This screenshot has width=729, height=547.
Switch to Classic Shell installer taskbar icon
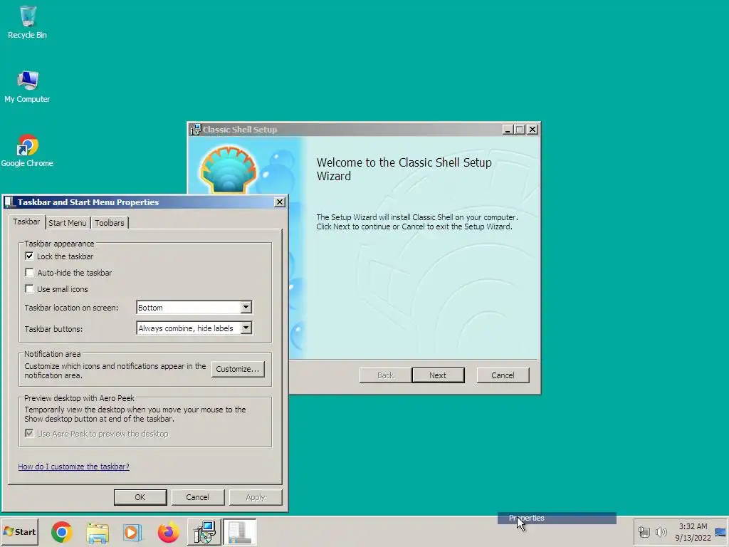click(x=204, y=531)
